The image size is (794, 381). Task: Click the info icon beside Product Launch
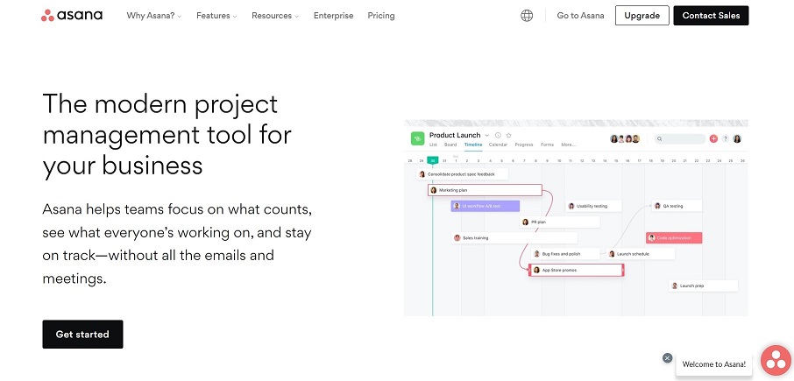coord(498,135)
